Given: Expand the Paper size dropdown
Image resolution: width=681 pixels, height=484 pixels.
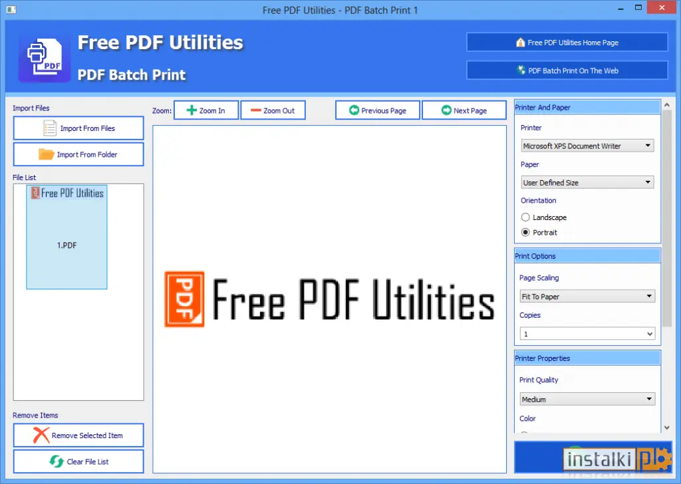Looking at the screenshot, I should 587,182.
